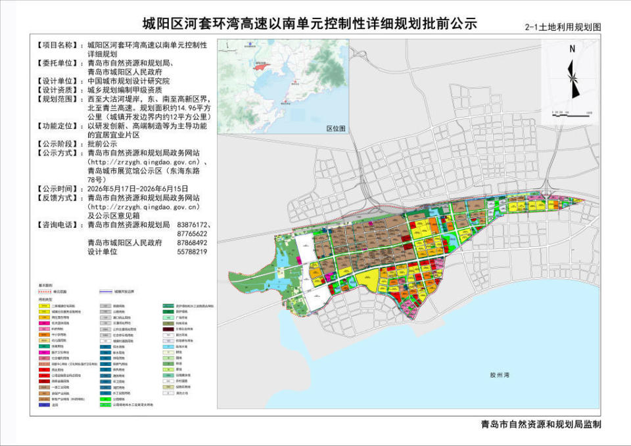Click the blue line development-boundary legend sample
Image resolution: width=631 pixels, height=446 pixels.
click(x=105, y=292)
